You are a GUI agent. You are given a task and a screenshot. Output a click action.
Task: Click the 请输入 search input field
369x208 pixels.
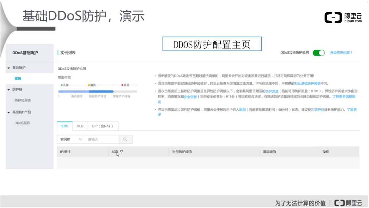[x=102, y=139]
